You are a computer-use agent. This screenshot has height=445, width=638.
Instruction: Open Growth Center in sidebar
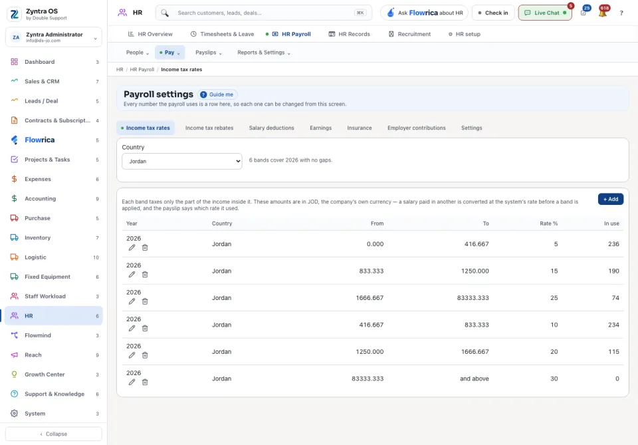pyautogui.click(x=54, y=374)
